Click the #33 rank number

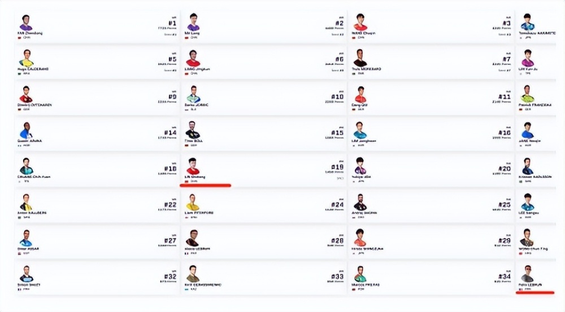pos(337,276)
